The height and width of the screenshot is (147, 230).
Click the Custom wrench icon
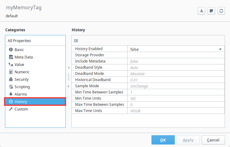tap(11, 109)
